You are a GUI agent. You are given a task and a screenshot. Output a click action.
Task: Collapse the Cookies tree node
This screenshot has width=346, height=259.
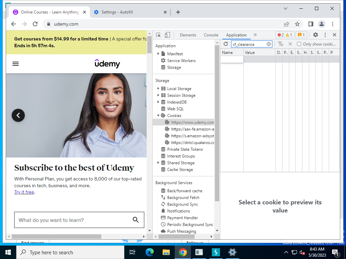click(158, 115)
